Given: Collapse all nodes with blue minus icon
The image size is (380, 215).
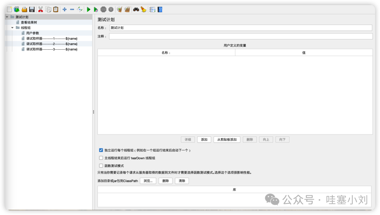Looking at the screenshot, I should pyautogui.click(x=72, y=10).
